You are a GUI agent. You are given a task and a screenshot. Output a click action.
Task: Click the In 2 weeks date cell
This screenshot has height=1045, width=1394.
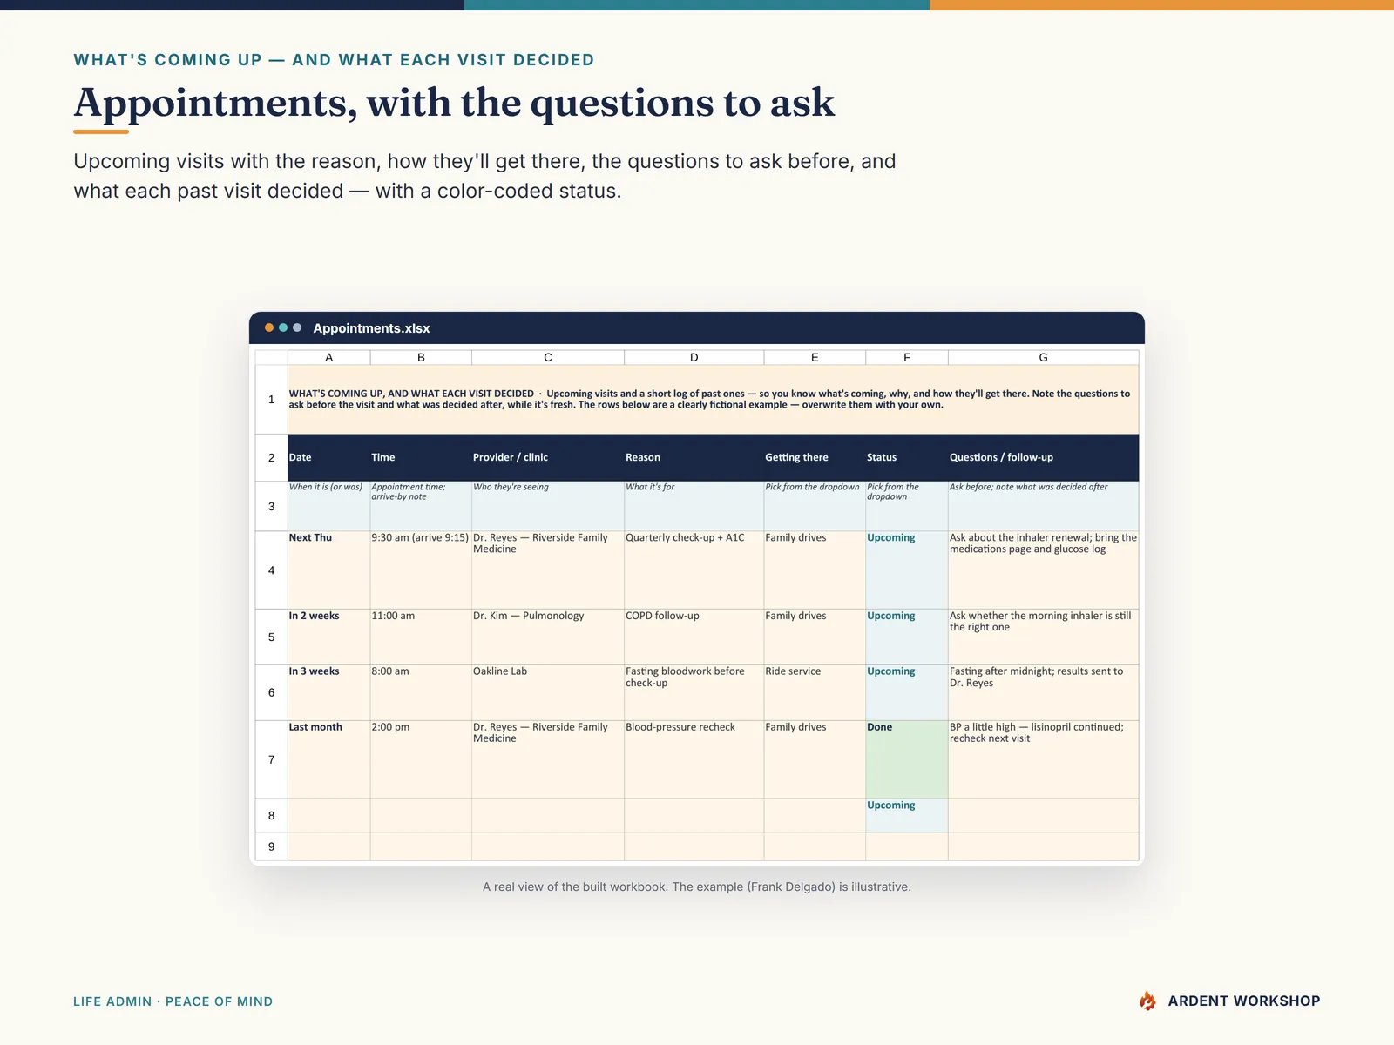pyautogui.click(x=328, y=637)
